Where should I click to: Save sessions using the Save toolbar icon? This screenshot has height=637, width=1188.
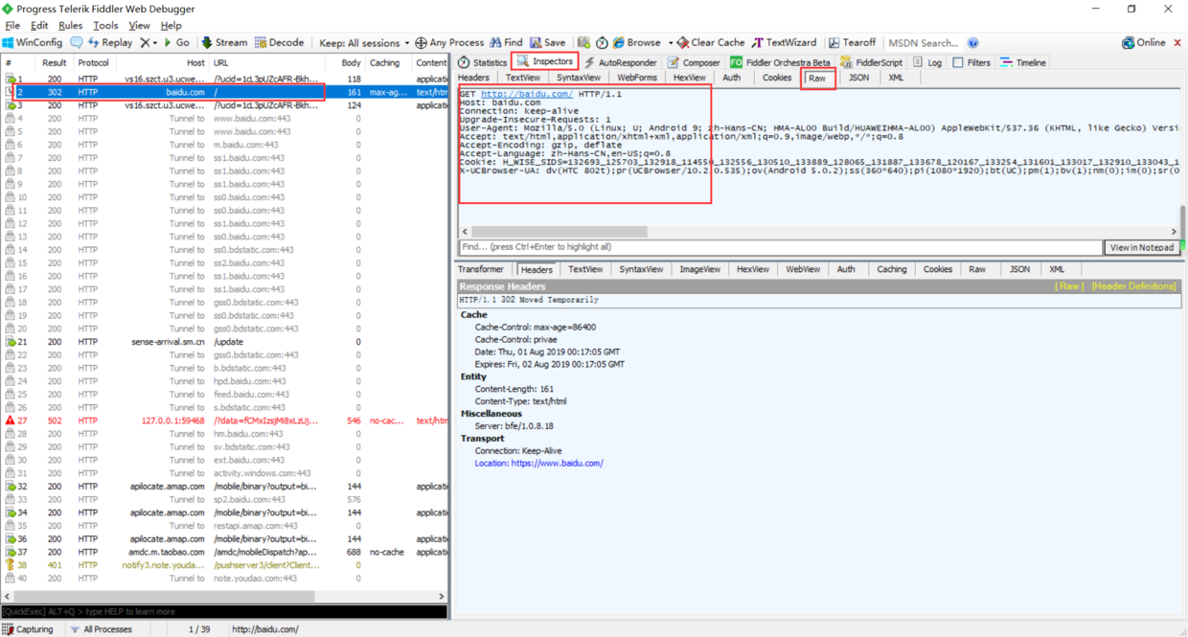pos(547,43)
